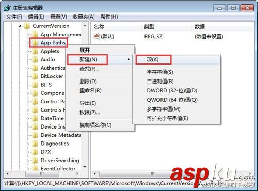The width and height of the screenshot is (258, 191).
Task: Expand the DriverSearching key
Action: 28,161
